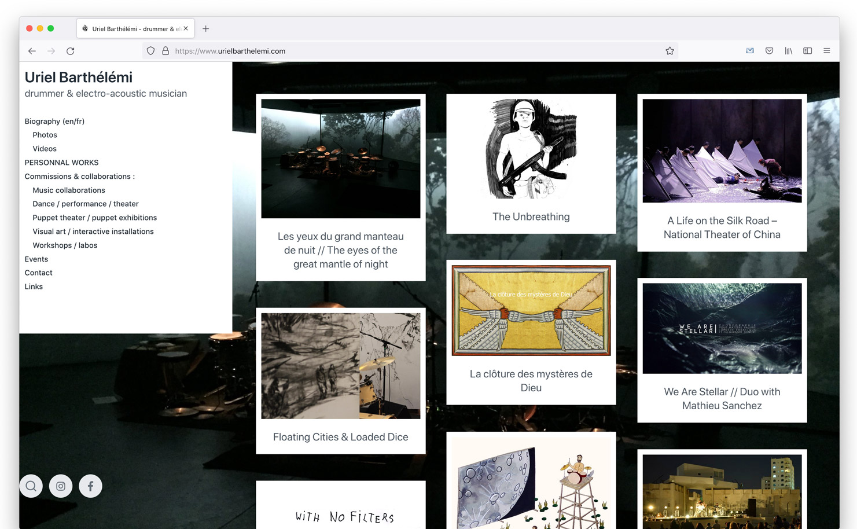This screenshot has width=857, height=529.
Task: Open a new browser tab
Action: coord(205,28)
